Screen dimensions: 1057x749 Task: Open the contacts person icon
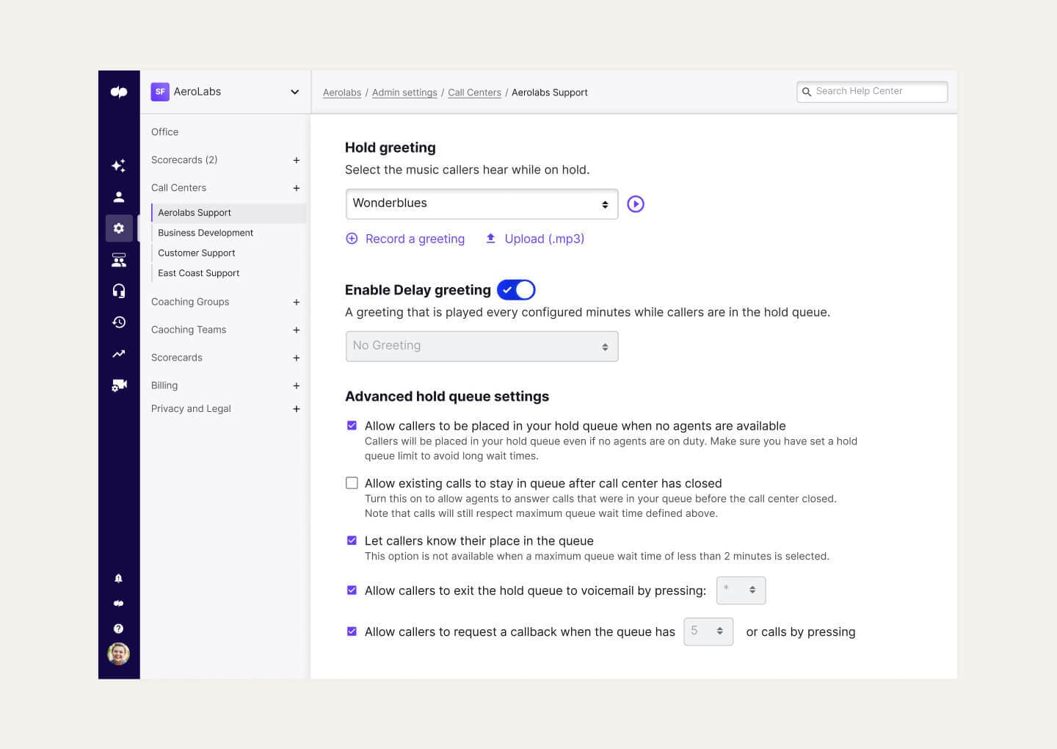[x=118, y=197]
